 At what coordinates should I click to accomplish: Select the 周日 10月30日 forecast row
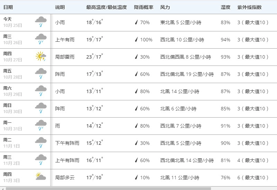click(x=138, y=109)
